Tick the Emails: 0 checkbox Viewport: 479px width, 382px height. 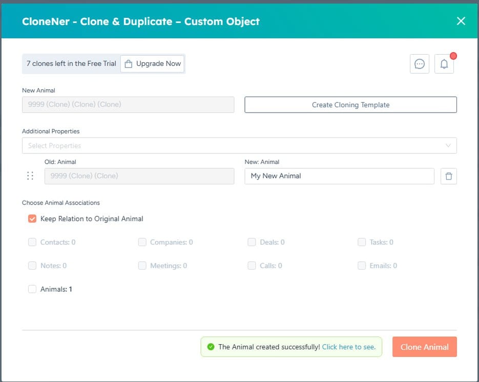[362, 265]
